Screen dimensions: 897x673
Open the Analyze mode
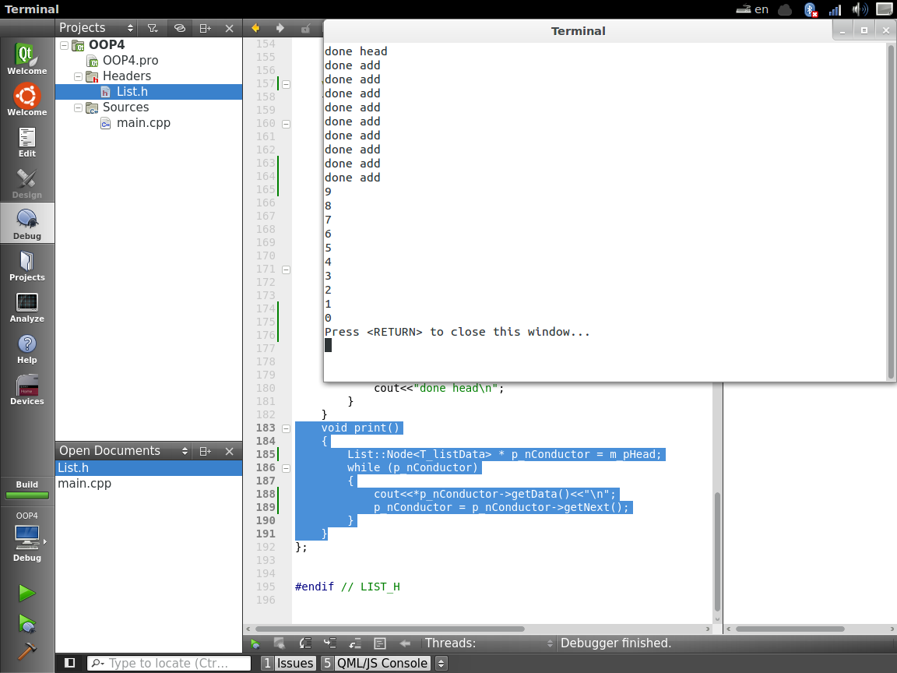click(x=27, y=308)
